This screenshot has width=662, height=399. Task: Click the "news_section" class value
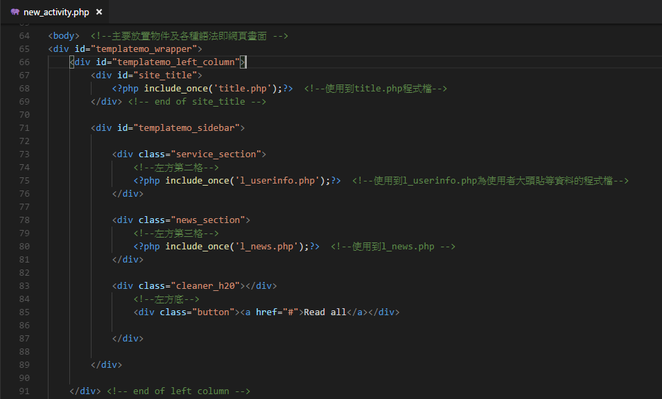coord(208,220)
